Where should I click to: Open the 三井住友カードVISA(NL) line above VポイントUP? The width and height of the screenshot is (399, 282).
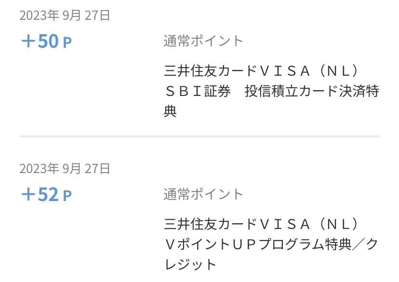262,225
